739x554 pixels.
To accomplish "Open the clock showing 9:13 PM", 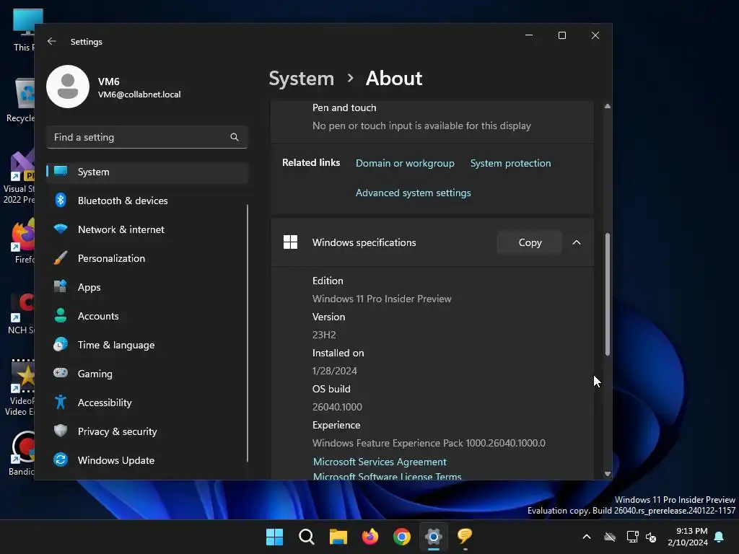I will (x=688, y=537).
